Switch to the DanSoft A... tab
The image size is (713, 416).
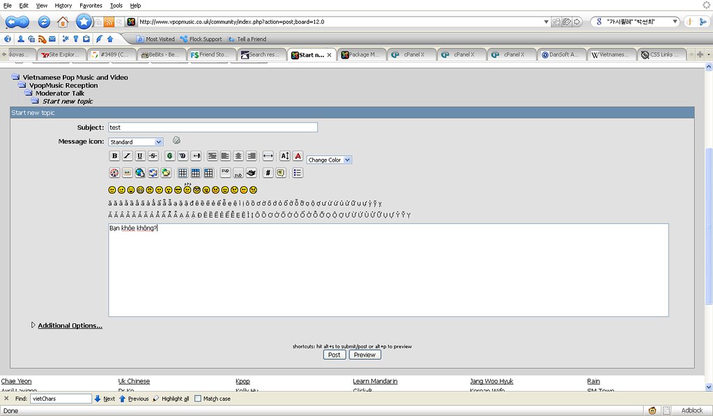562,54
